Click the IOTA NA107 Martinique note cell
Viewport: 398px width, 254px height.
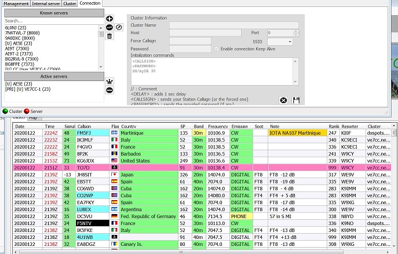[x=297, y=133]
